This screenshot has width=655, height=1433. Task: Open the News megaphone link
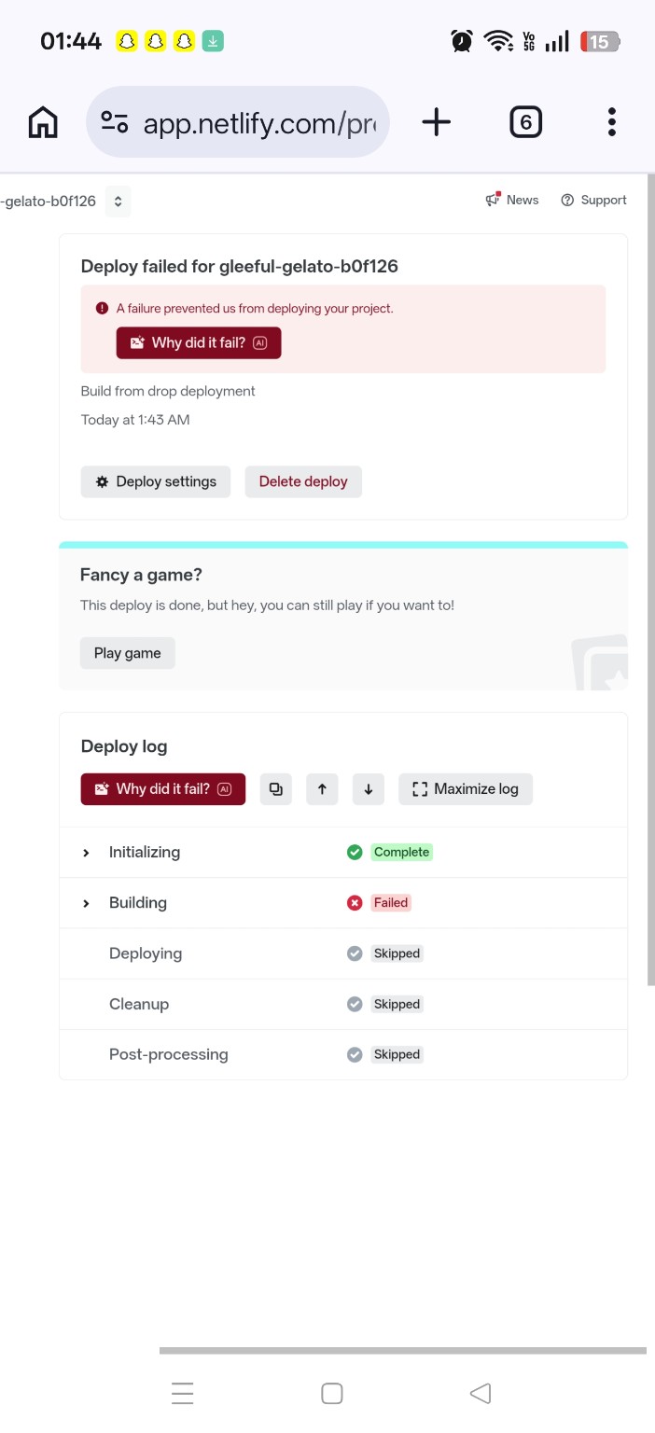click(x=512, y=200)
